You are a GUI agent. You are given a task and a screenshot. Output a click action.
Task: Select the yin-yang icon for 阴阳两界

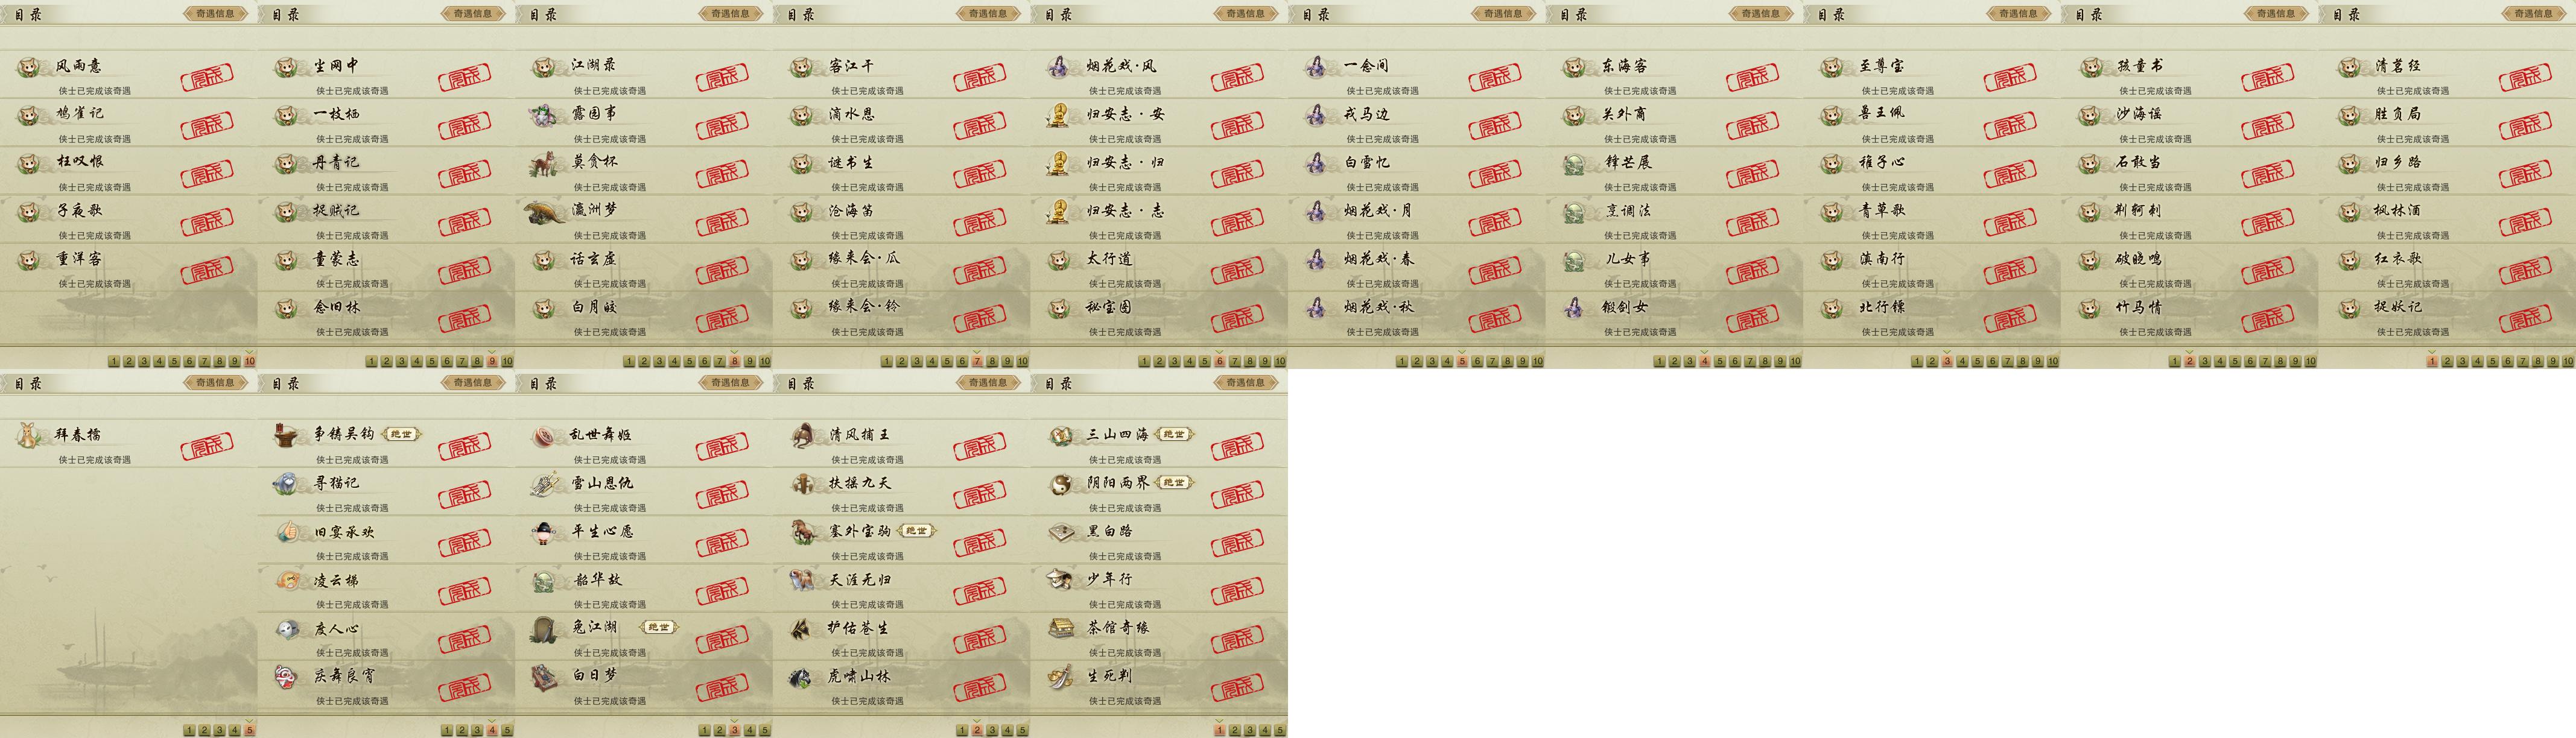pos(1060,484)
